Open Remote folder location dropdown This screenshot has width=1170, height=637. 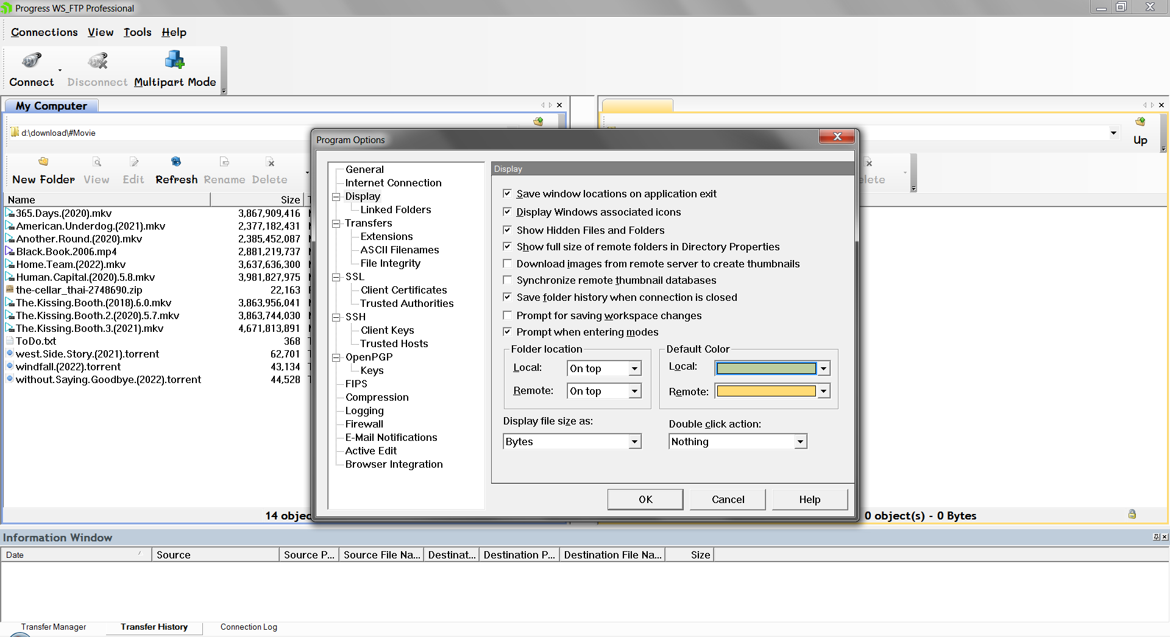[x=635, y=391]
